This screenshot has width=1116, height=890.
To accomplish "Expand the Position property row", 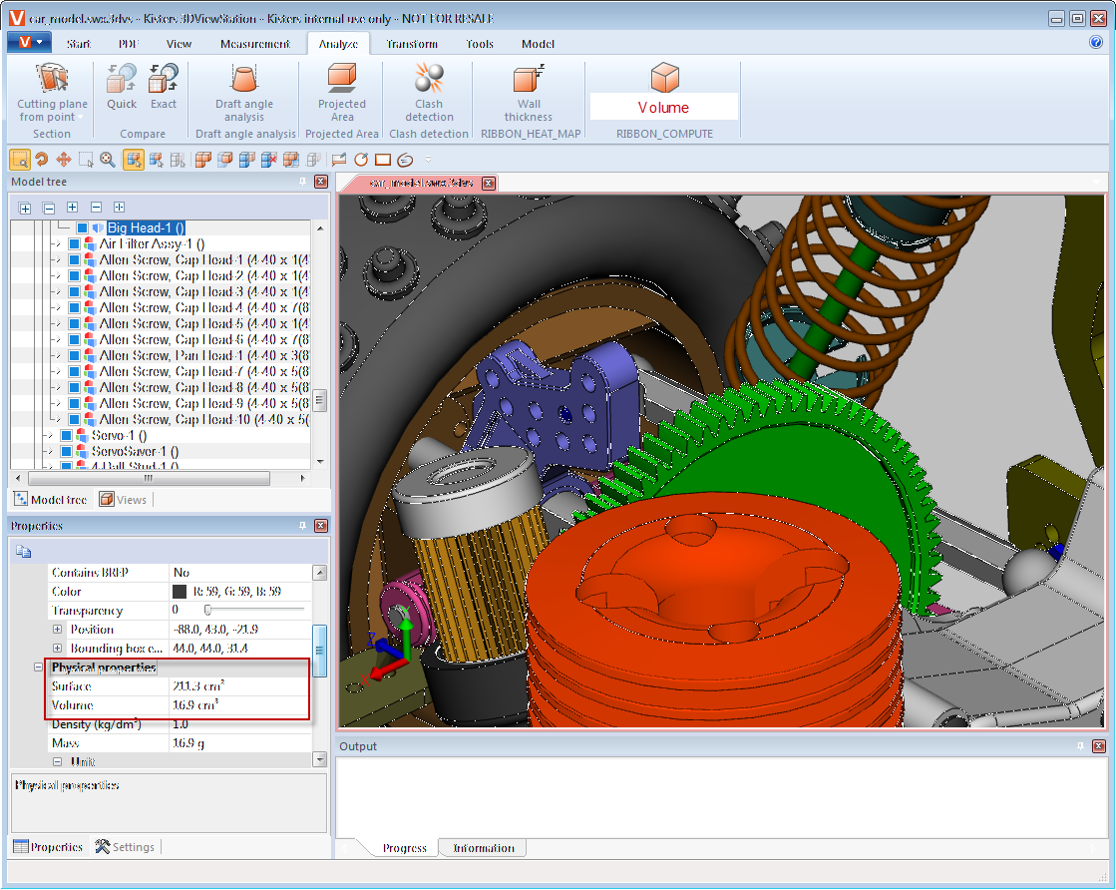I will click(x=58, y=630).
